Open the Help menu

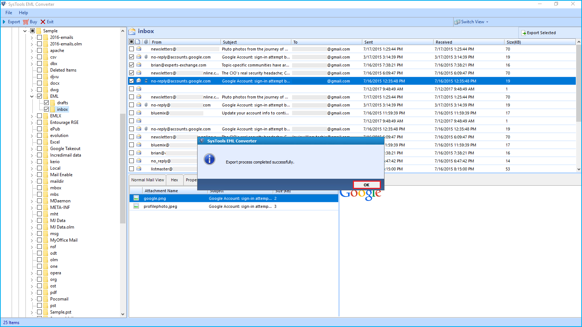pyautogui.click(x=23, y=13)
